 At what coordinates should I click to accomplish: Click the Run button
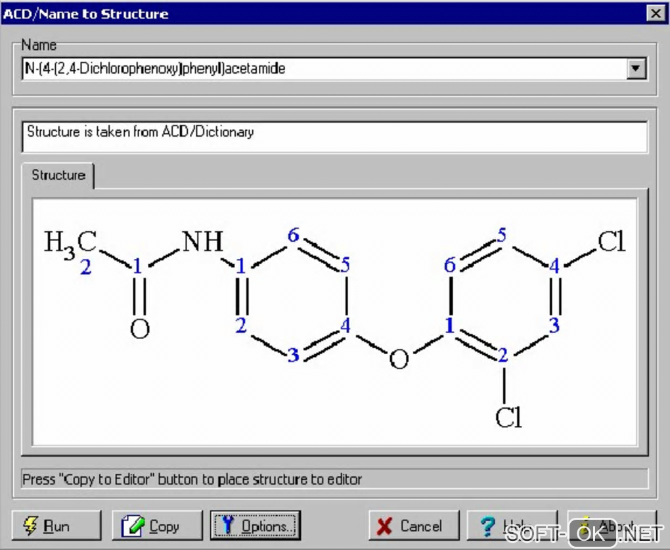click(56, 526)
